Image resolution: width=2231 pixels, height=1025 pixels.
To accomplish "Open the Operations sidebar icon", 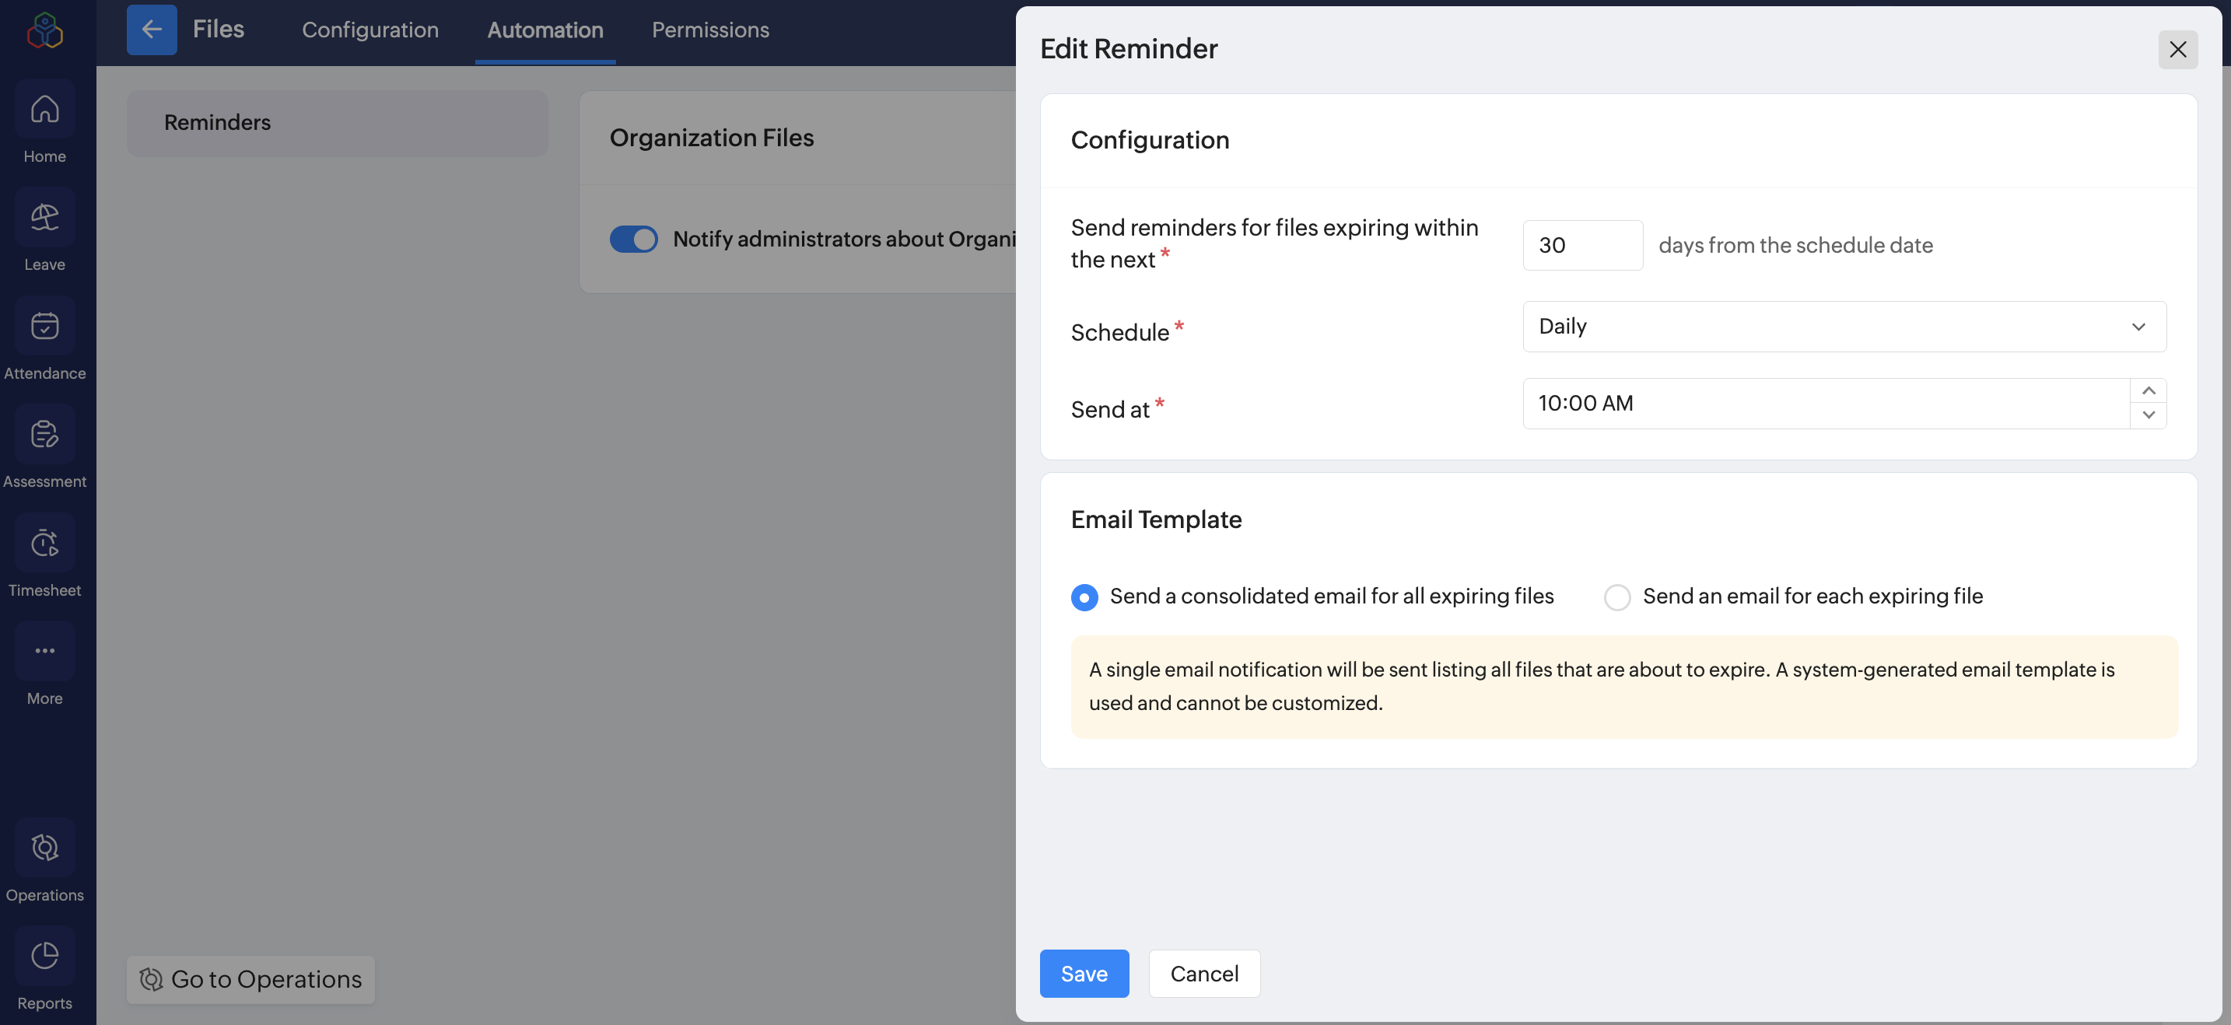I will (44, 848).
